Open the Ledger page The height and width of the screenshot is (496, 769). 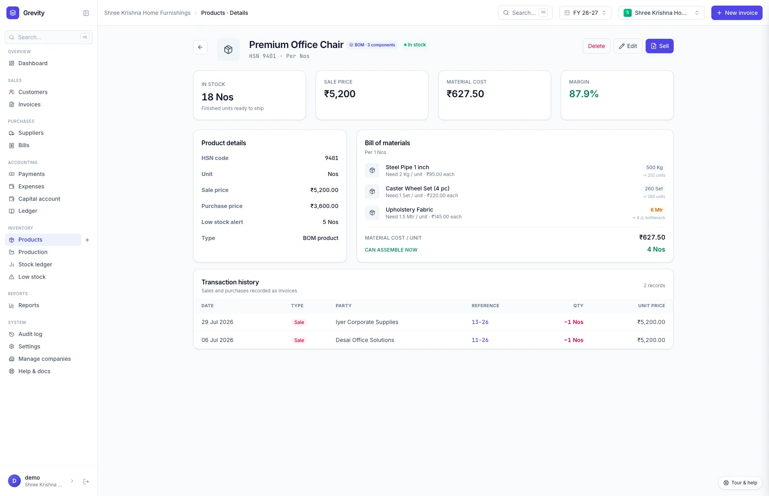48,211
